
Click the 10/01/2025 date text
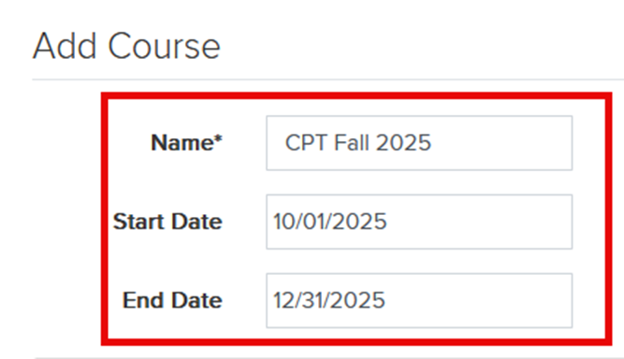[x=330, y=222]
